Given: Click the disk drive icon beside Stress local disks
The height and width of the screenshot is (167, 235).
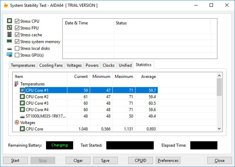Looking at the screenshot, I should tap(9, 49).
